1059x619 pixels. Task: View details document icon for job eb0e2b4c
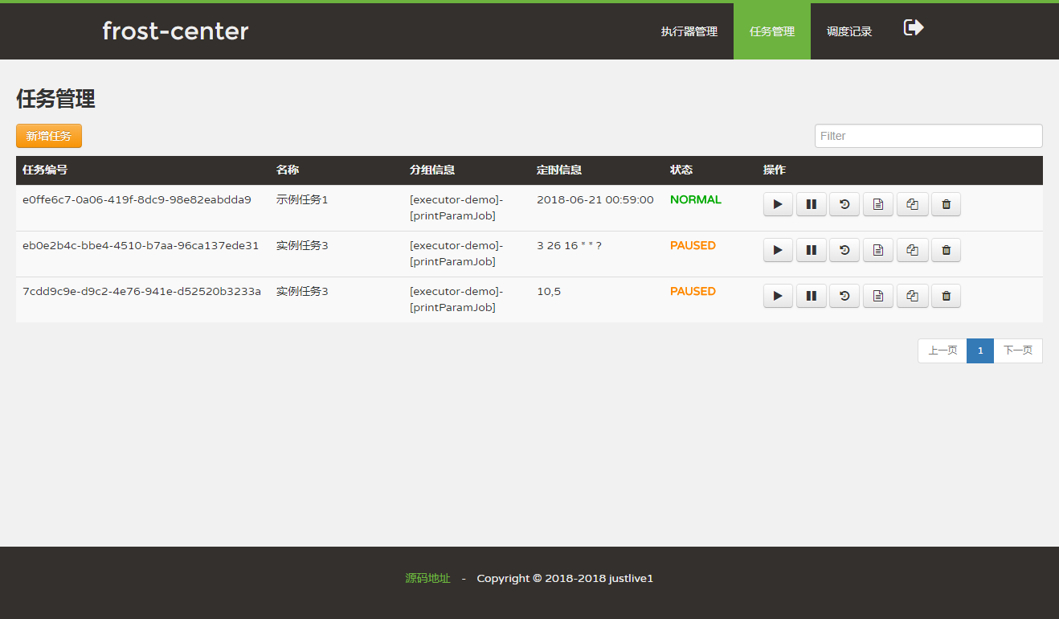point(877,251)
